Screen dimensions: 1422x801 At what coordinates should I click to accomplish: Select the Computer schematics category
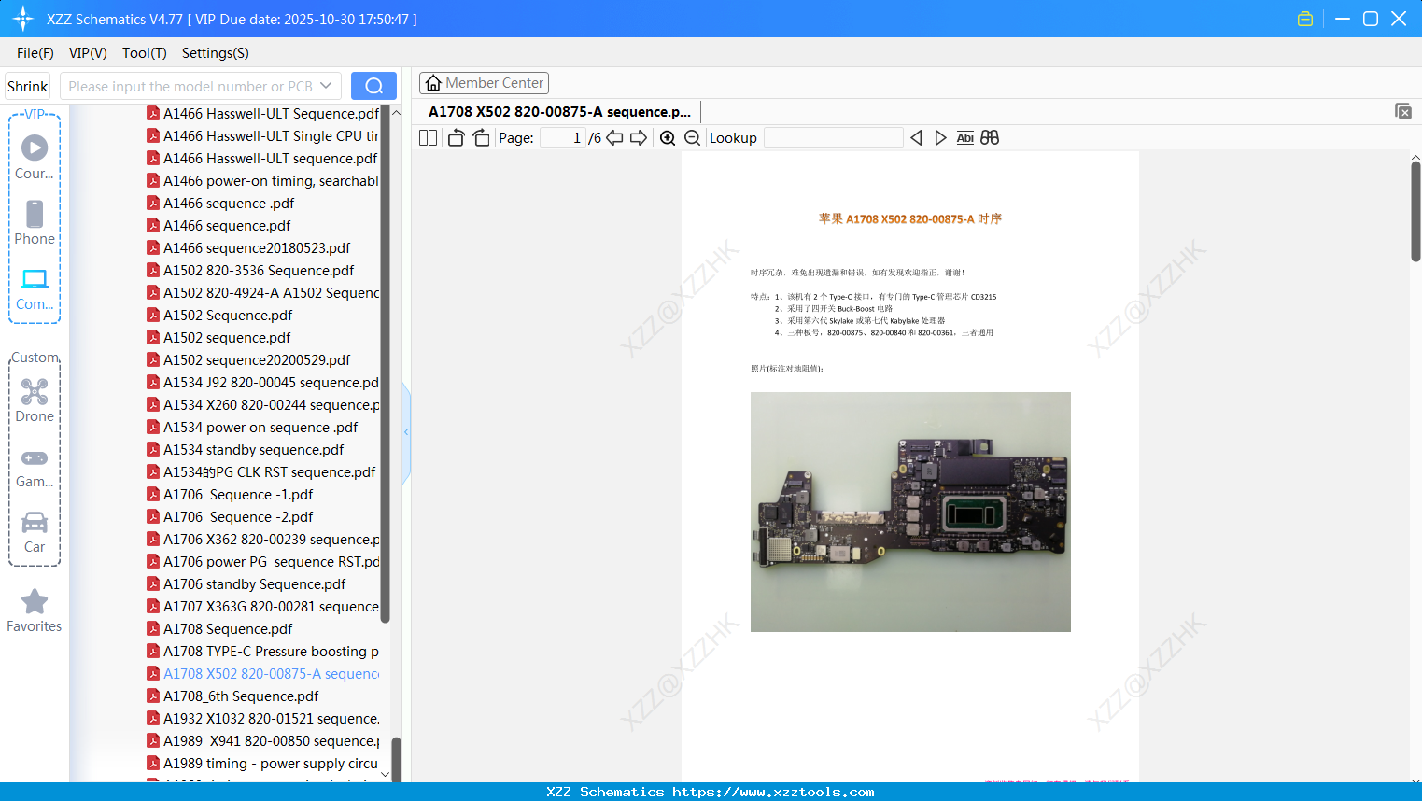coord(35,288)
